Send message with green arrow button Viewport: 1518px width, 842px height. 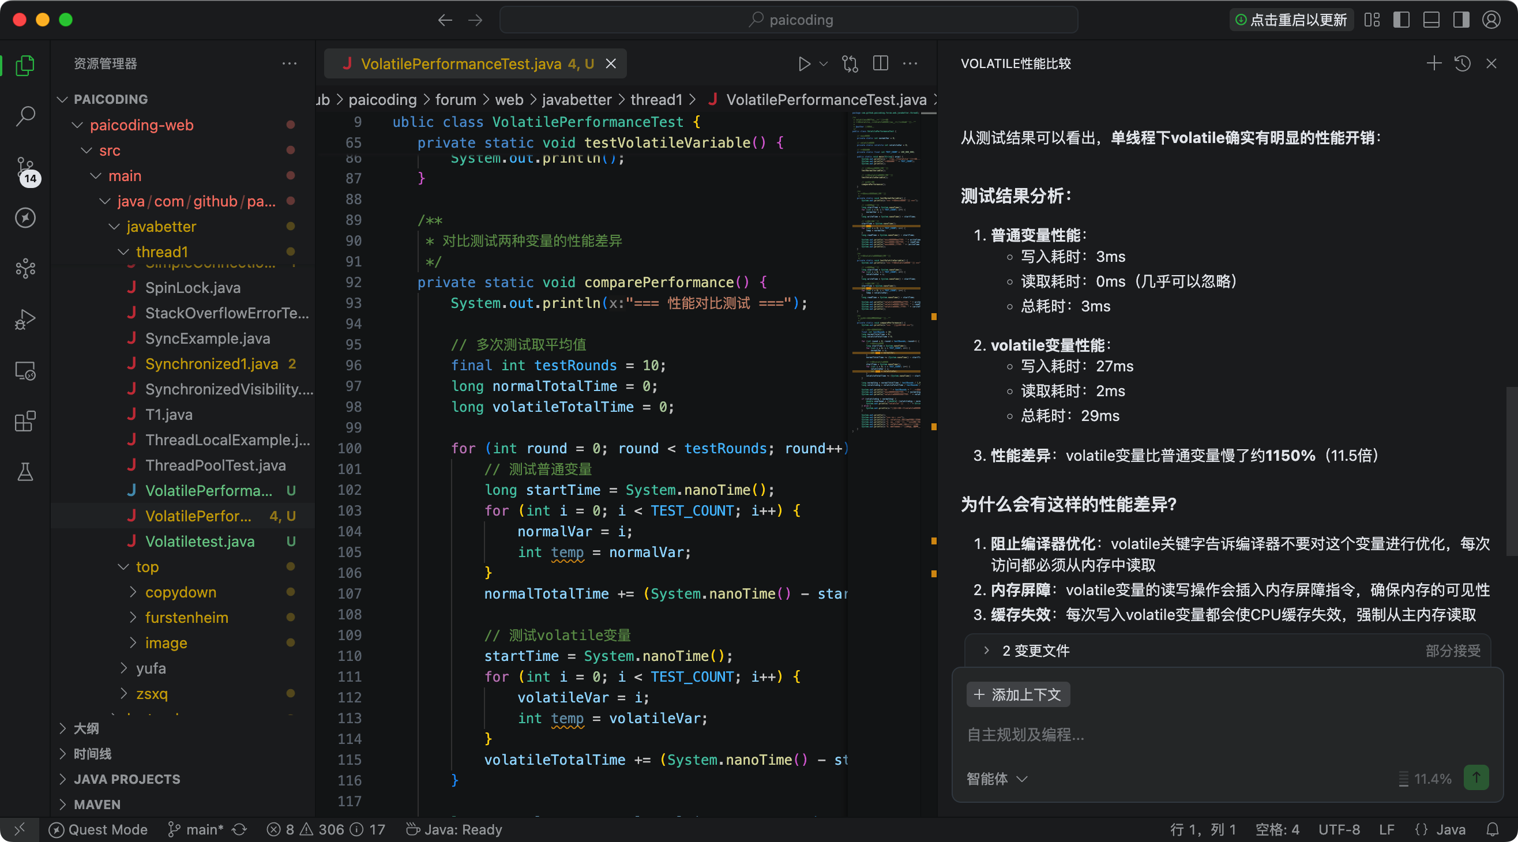[x=1475, y=778]
